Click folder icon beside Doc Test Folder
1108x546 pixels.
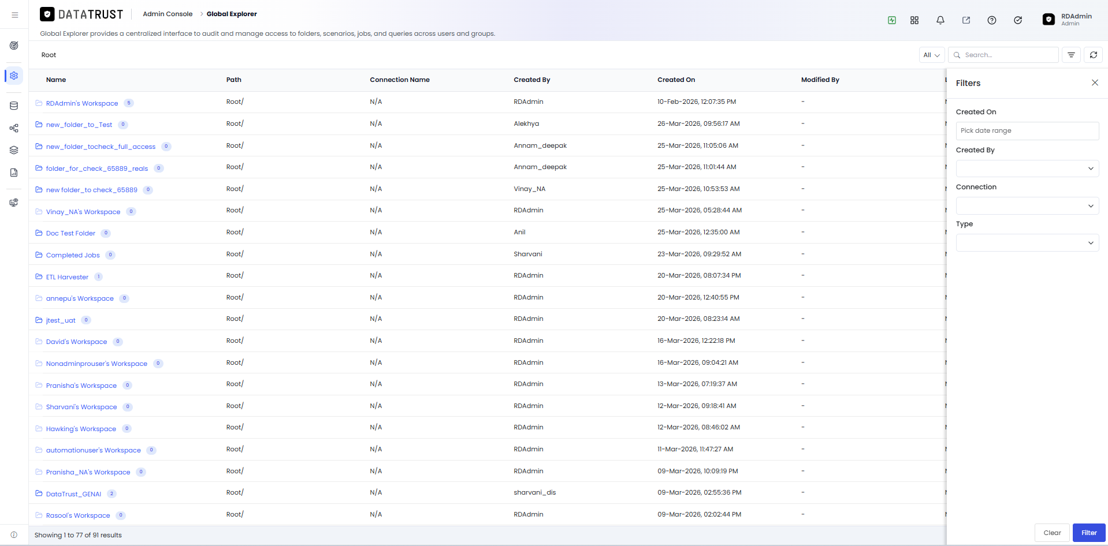pos(39,233)
